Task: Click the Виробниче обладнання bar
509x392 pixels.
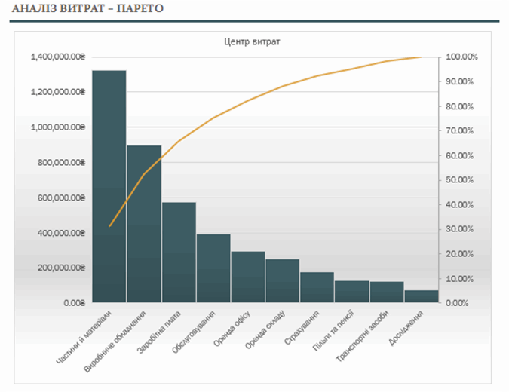Action: [x=143, y=226]
